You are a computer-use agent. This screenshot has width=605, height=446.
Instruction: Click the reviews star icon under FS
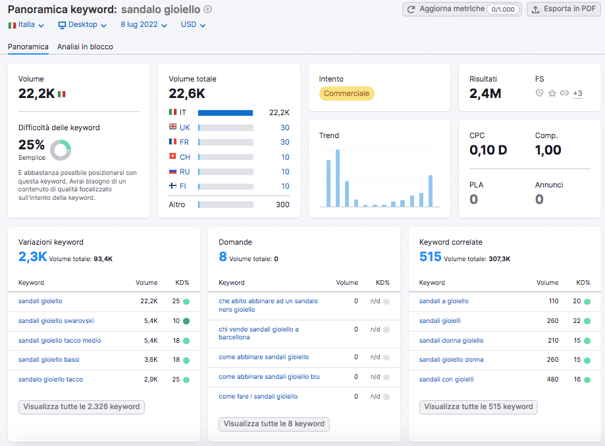click(x=552, y=93)
